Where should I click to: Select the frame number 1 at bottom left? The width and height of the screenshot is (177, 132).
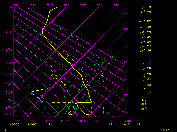coord(5,130)
